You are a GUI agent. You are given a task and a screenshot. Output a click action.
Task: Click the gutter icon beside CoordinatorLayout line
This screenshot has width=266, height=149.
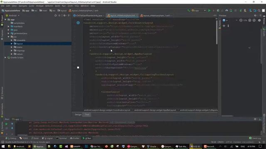tap(78, 23)
